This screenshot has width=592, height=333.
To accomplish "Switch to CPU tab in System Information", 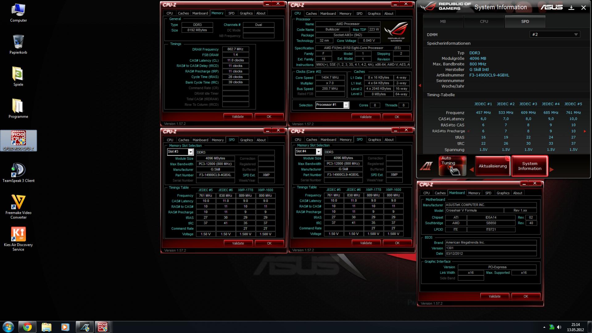I will pyautogui.click(x=484, y=22).
